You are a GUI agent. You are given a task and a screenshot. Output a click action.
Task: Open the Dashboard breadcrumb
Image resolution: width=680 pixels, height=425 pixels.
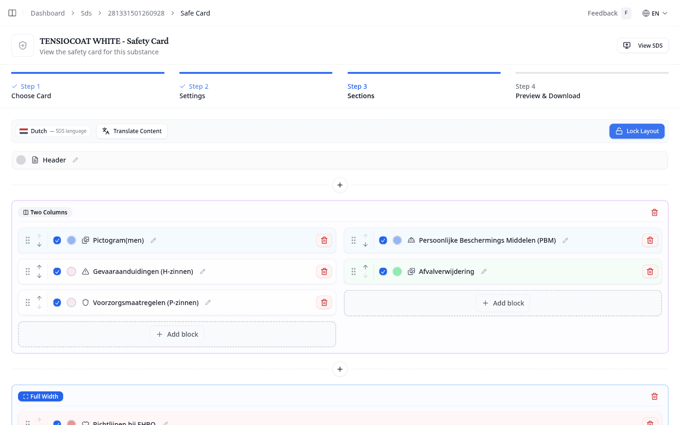click(x=48, y=13)
